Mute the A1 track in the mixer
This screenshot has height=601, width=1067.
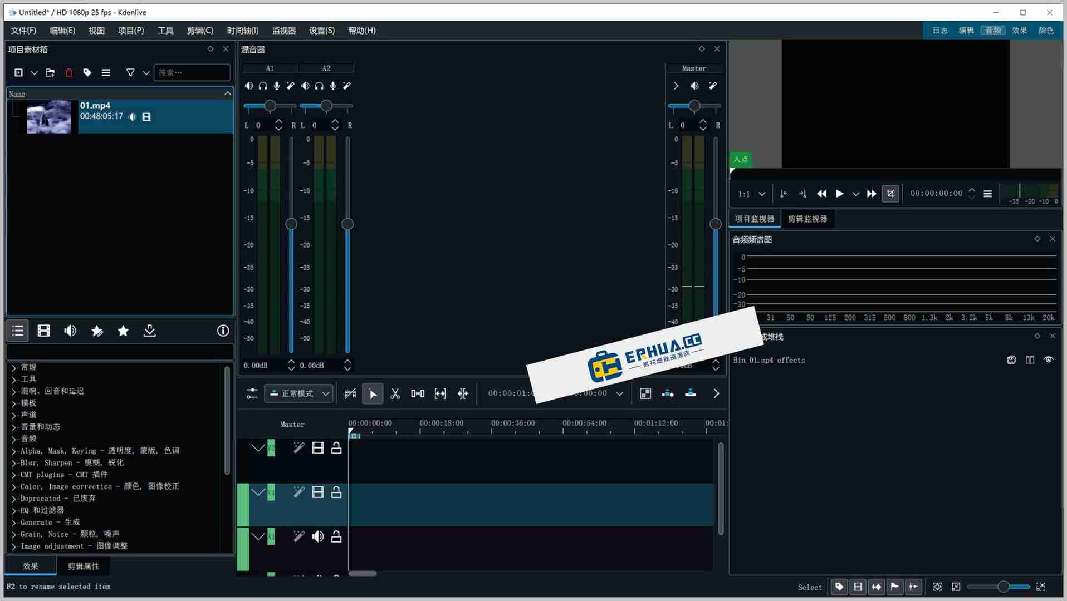click(248, 86)
